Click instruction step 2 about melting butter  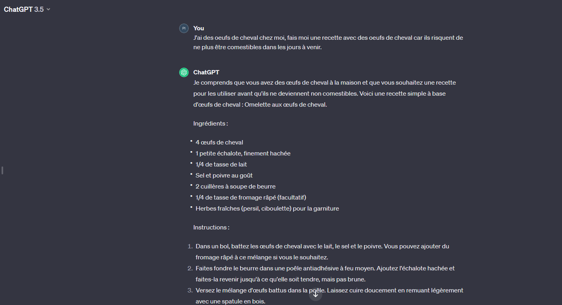[x=325, y=274]
